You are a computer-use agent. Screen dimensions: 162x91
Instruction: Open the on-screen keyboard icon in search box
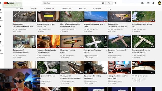(103, 3)
